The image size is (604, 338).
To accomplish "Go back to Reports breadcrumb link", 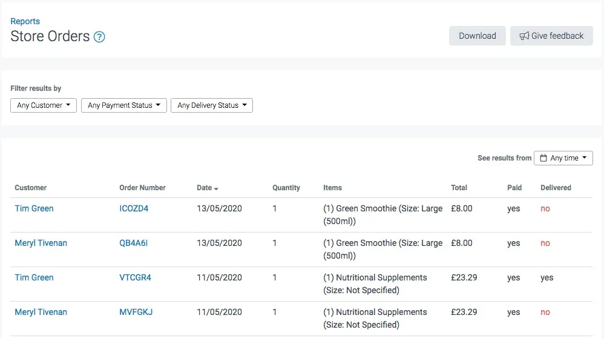I will point(25,21).
